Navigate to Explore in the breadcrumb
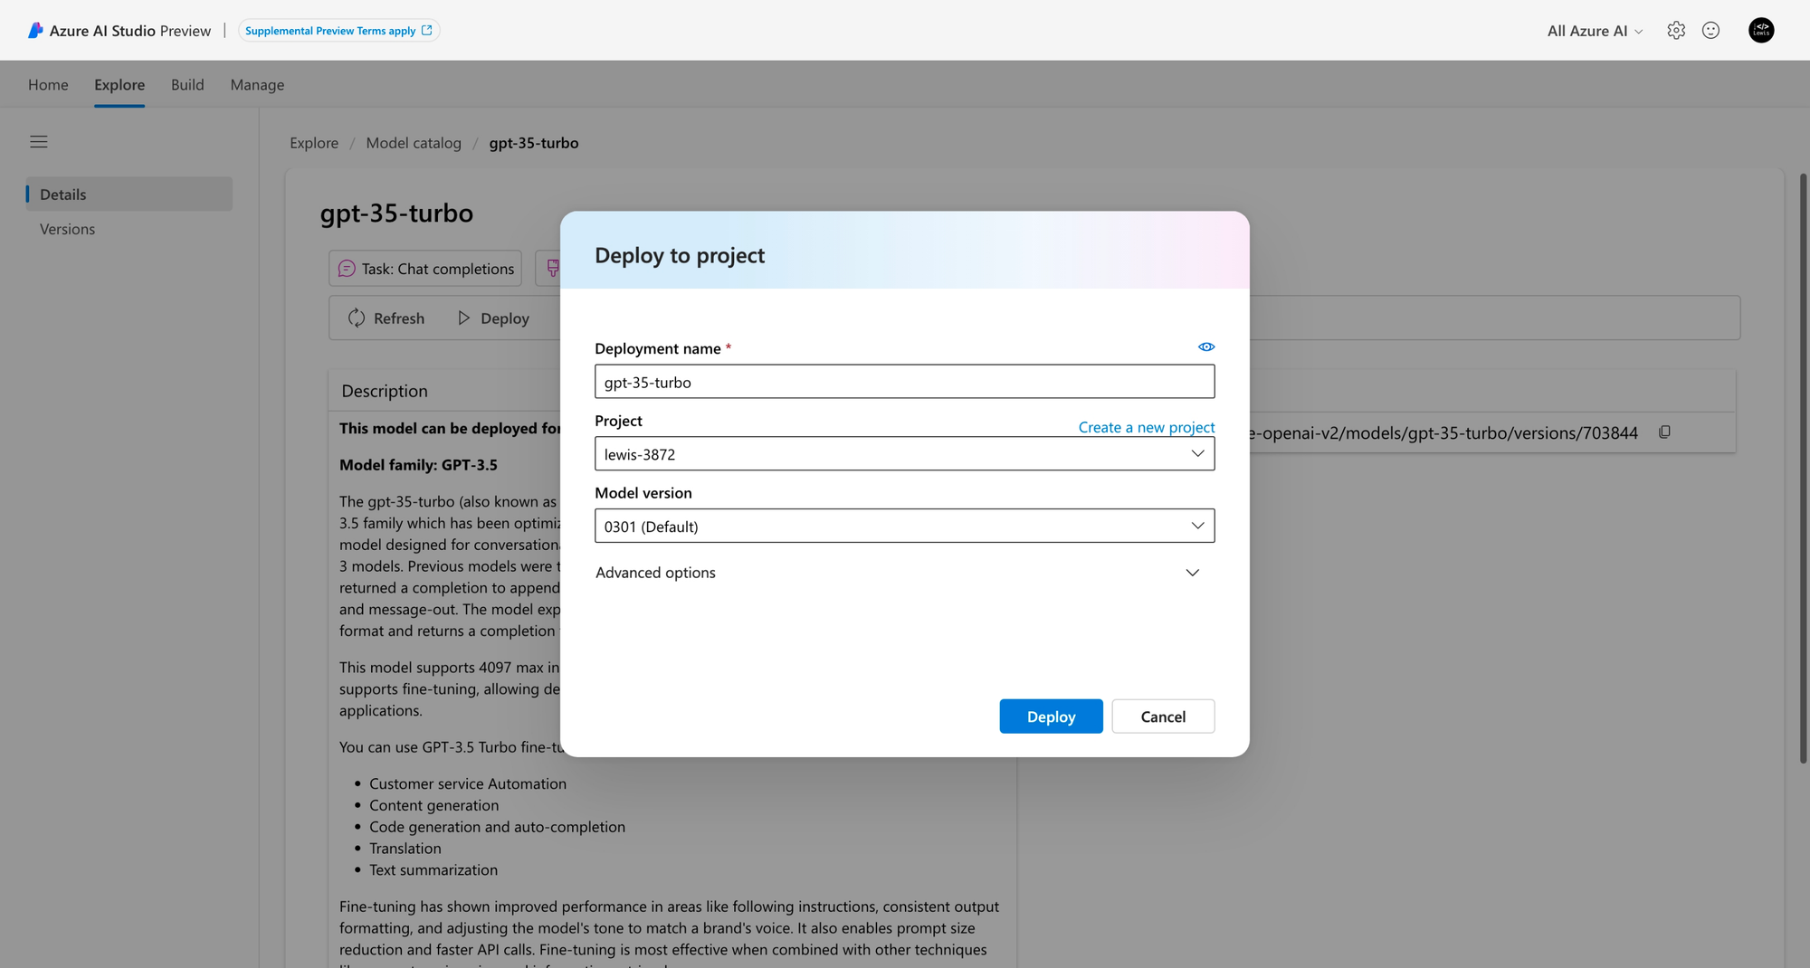The width and height of the screenshot is (1810, 968). [314, 143]
